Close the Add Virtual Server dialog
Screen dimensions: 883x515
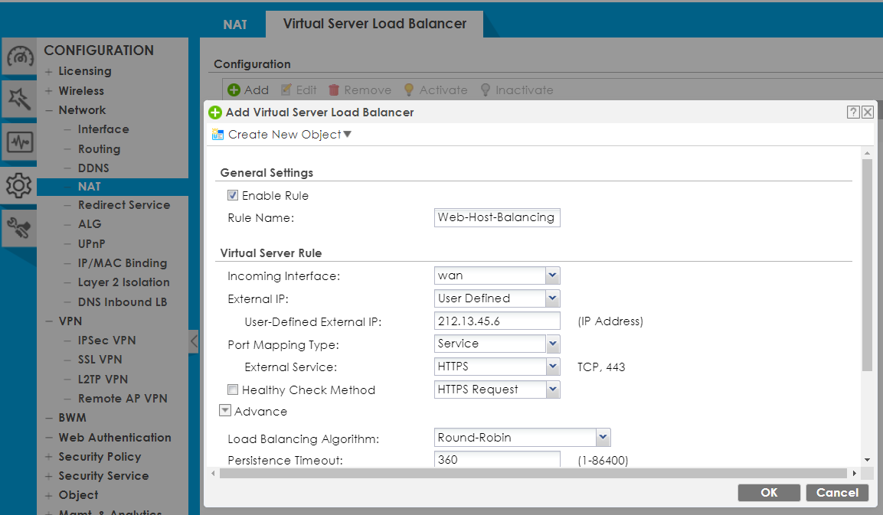click(x=868, y=112)
